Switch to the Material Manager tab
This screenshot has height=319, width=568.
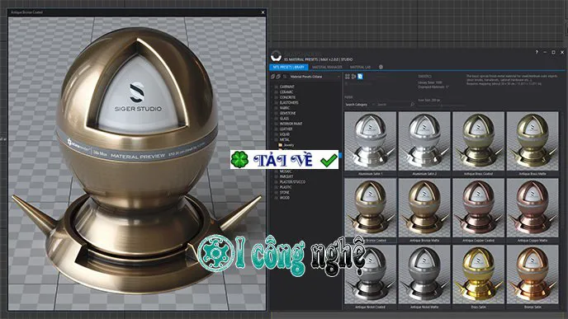coord(327,68)
